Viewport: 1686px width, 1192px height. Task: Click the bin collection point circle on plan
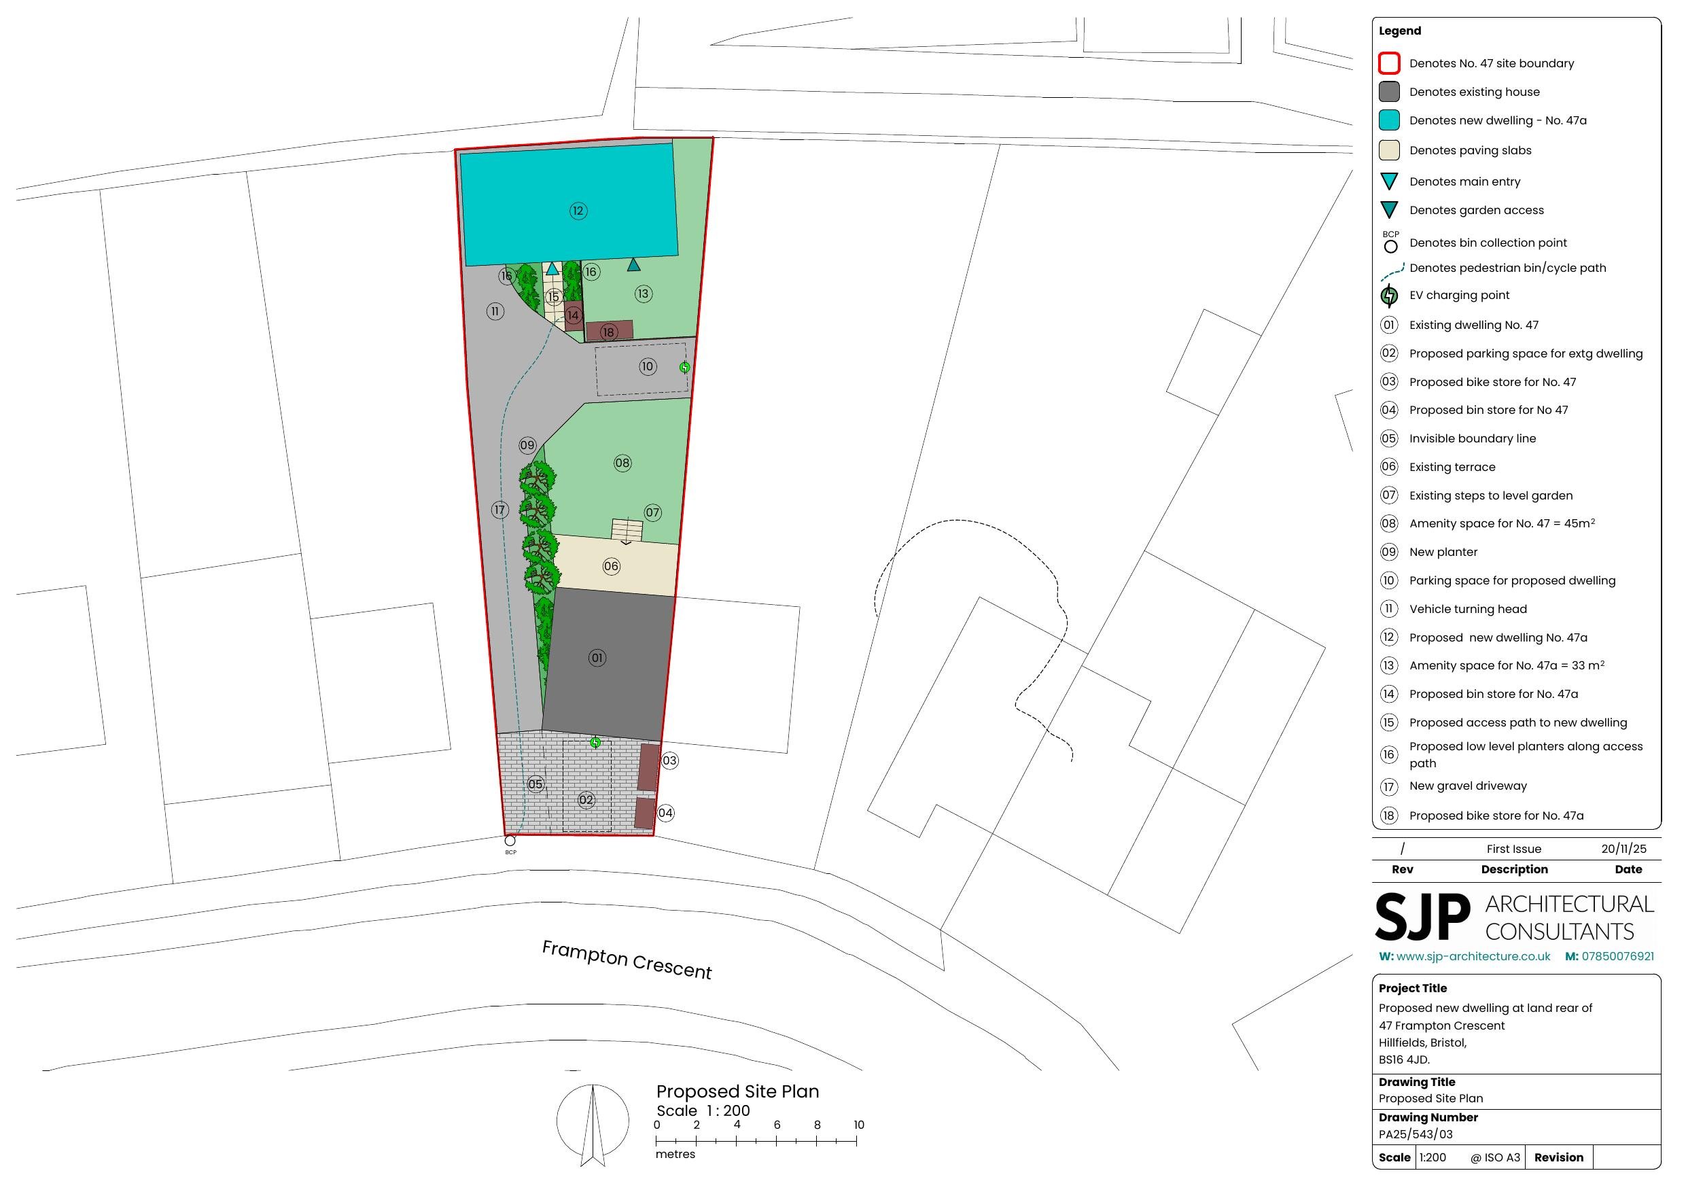(x=510, y=840)
